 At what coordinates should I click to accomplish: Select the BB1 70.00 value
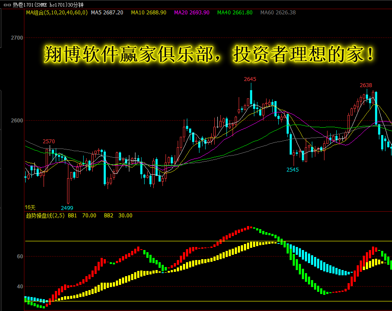[82, 216]
